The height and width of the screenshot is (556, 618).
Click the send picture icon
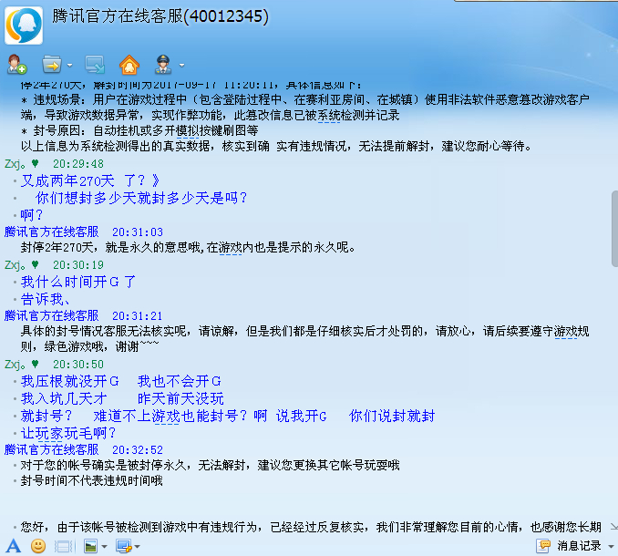[91, 546]
